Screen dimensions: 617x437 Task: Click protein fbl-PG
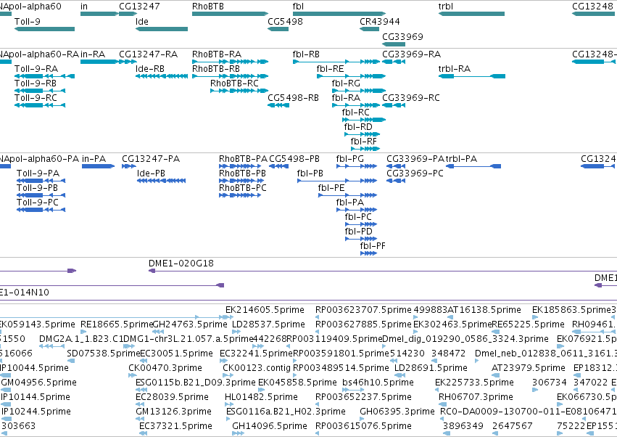coord(357,166)
